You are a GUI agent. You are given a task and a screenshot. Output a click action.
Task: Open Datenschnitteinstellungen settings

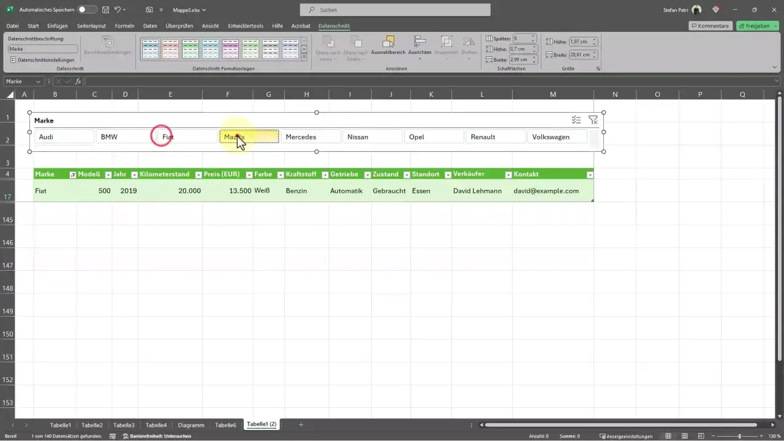[42, 60]
